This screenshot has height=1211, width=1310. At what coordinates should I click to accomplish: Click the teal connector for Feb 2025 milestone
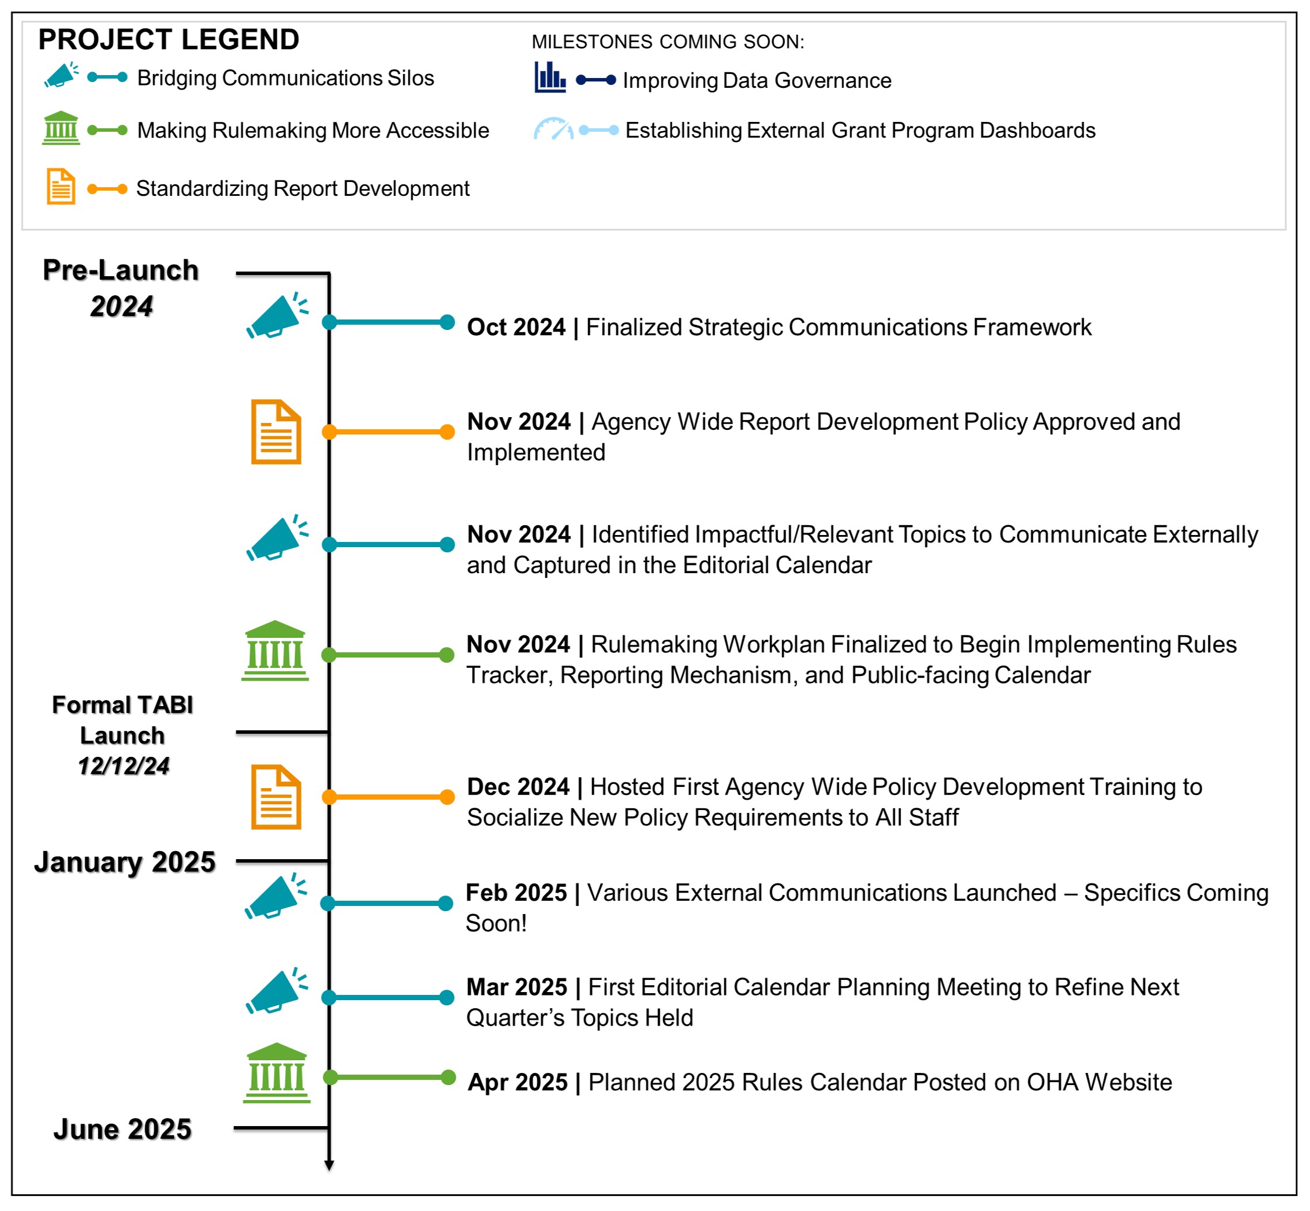coord(386,904)
